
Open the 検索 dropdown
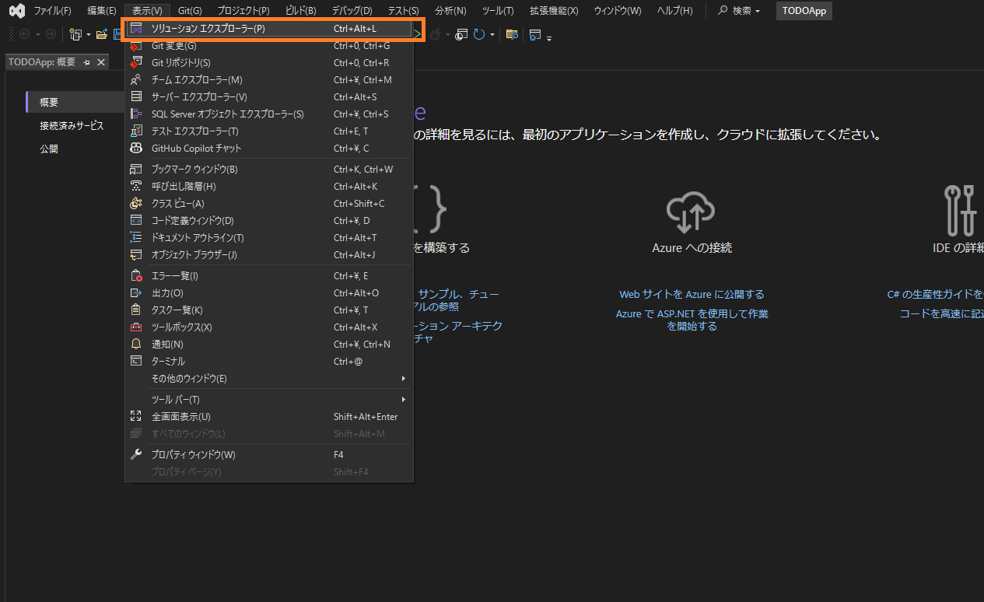pos(738,11)
